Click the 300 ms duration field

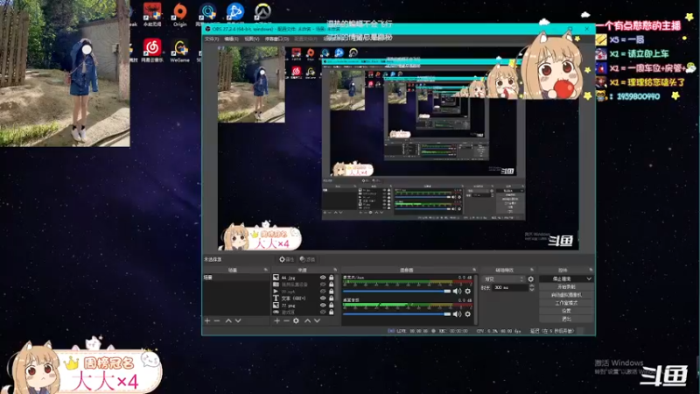coord(510,288)
